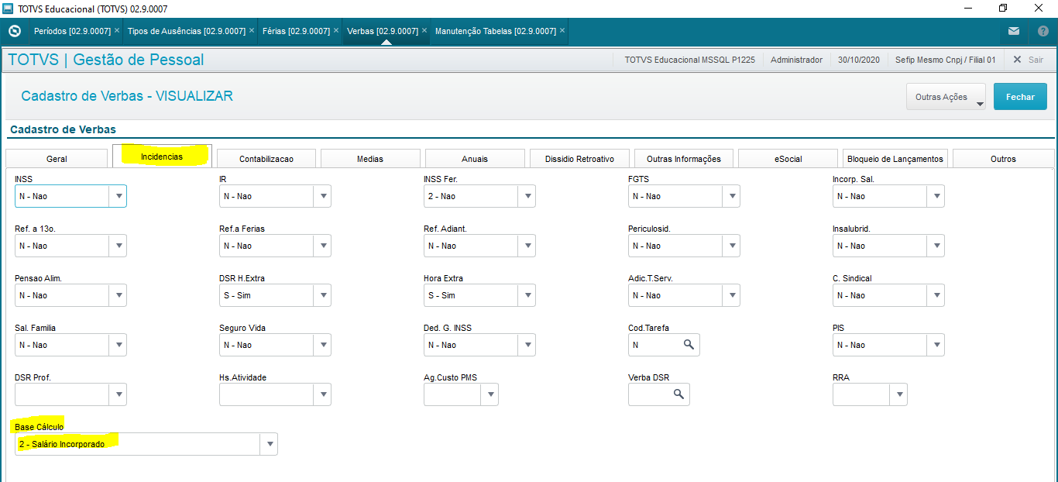Switch to the Outros tab
Image resolution: width=1058 pixels, height=482 pixels.
click(1003, 158)
